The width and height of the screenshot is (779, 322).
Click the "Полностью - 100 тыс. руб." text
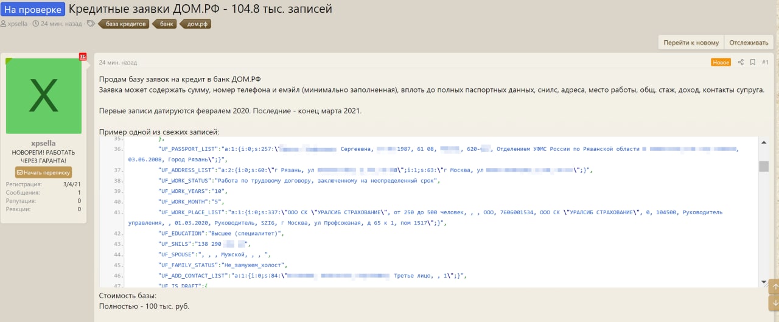pyautogui.click(x=144, y=306)
